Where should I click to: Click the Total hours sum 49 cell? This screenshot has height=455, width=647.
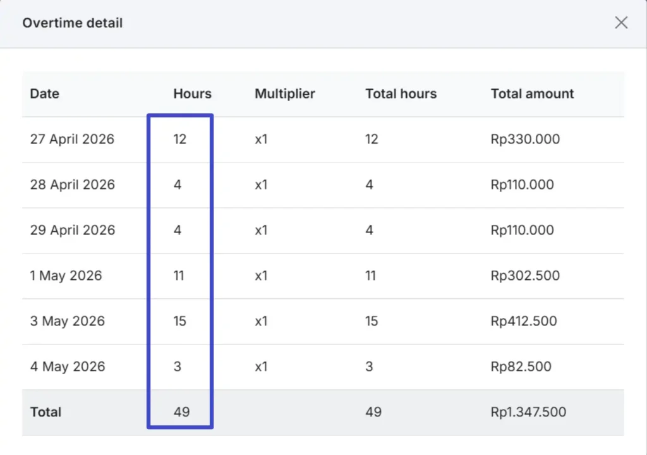pos(373,412)
